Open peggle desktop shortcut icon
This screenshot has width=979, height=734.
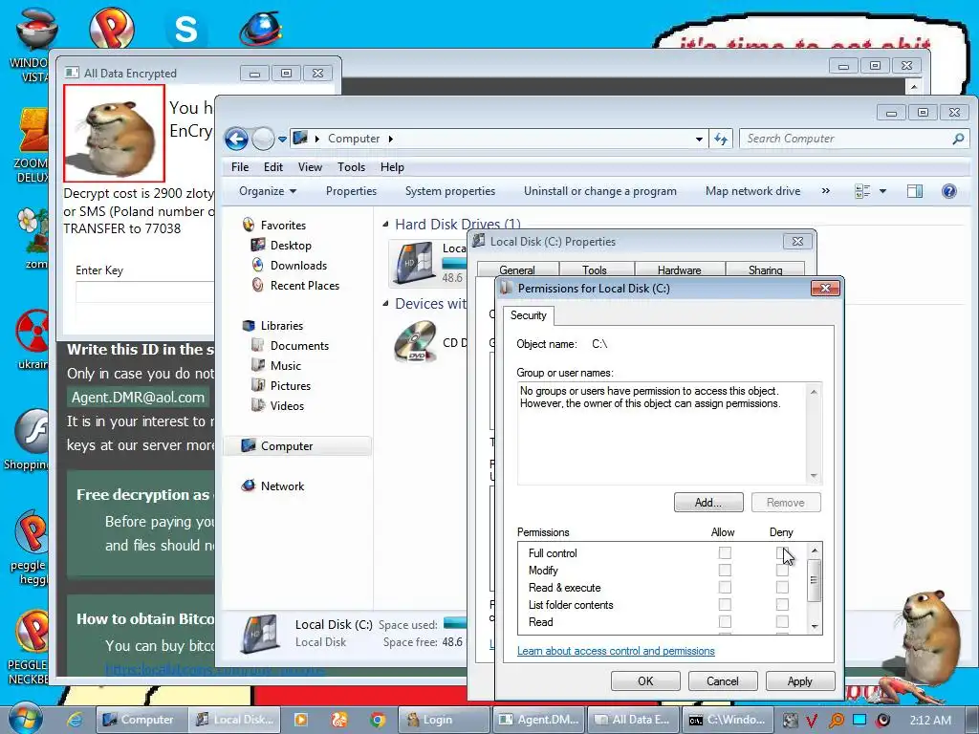33,532
